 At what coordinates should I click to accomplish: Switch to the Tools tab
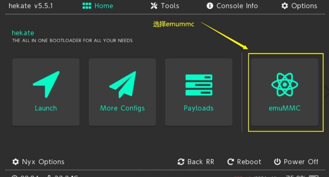tap(165, 6)
